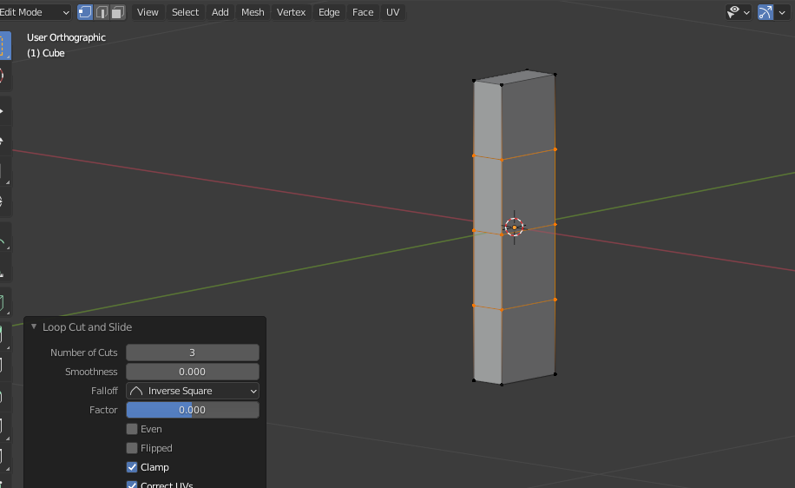Open the View menu
Viewport: 795px width, 488px height.
pos(148,12)
